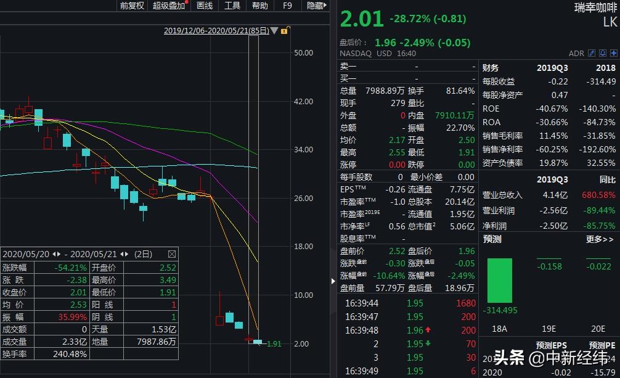Open the 帮助 menu

(x=259, y=6)
